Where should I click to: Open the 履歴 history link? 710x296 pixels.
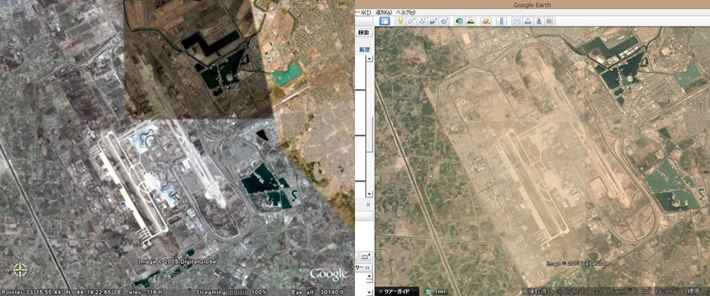[364, 49]
